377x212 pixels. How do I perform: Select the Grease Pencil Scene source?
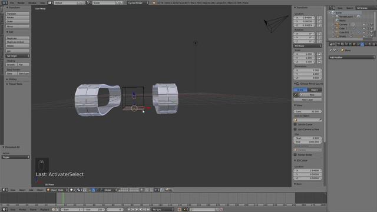[x=300, y=90]
